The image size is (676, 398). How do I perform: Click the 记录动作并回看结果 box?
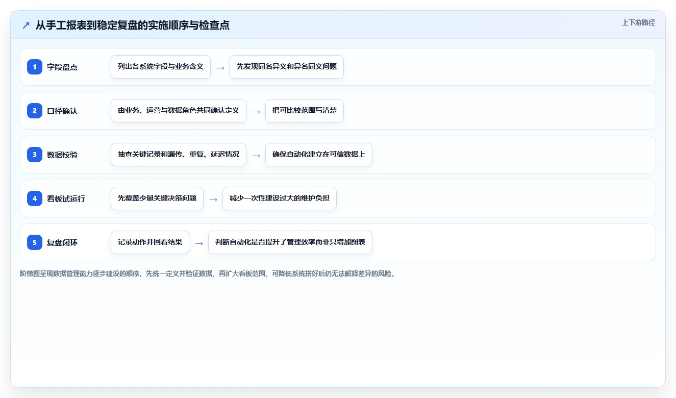coord(150,242)
